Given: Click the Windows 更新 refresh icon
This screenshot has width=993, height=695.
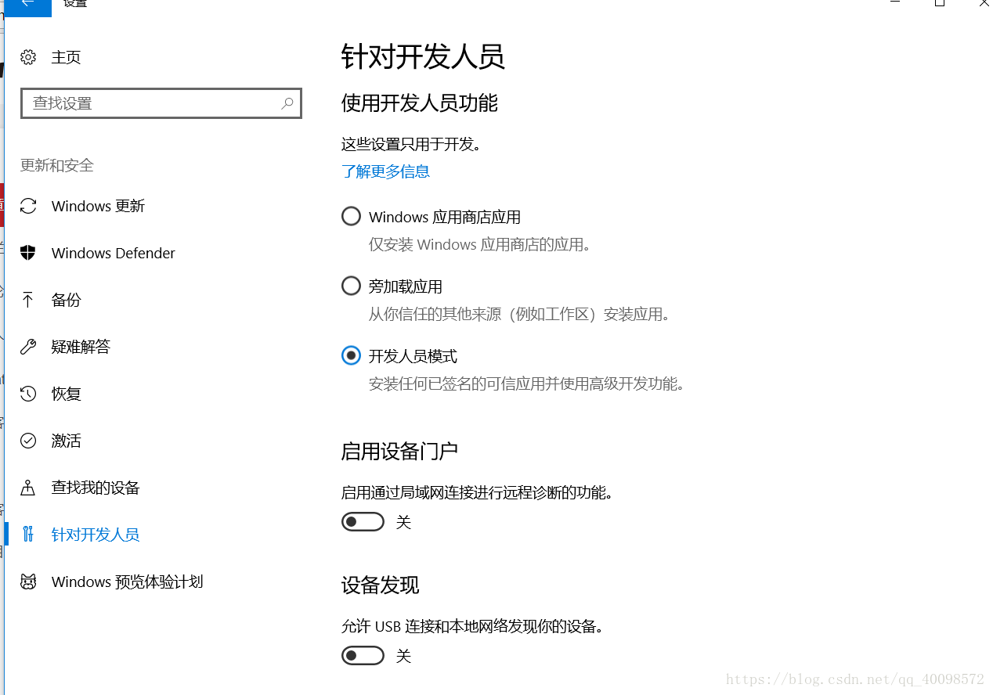Looking at the screenshot, I should coord(28,206).
